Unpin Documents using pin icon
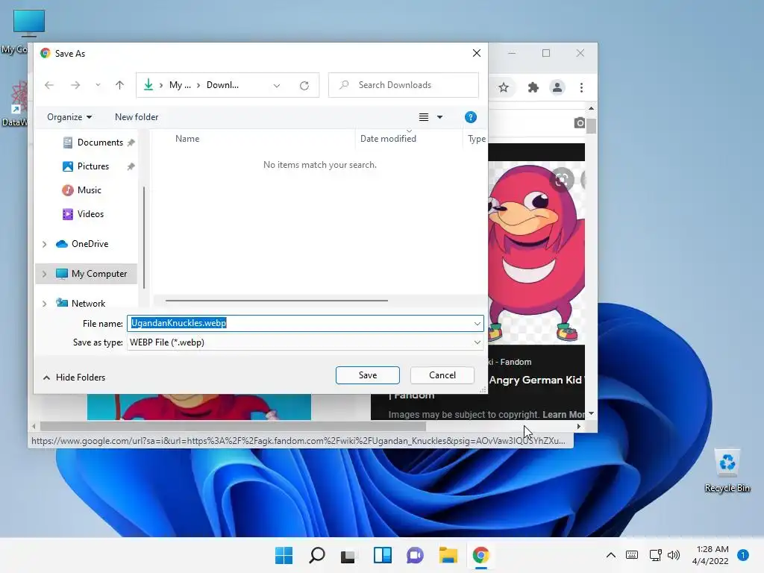This screenshot has height=573, width=764. pyautogui.click(x=131, y=143)
